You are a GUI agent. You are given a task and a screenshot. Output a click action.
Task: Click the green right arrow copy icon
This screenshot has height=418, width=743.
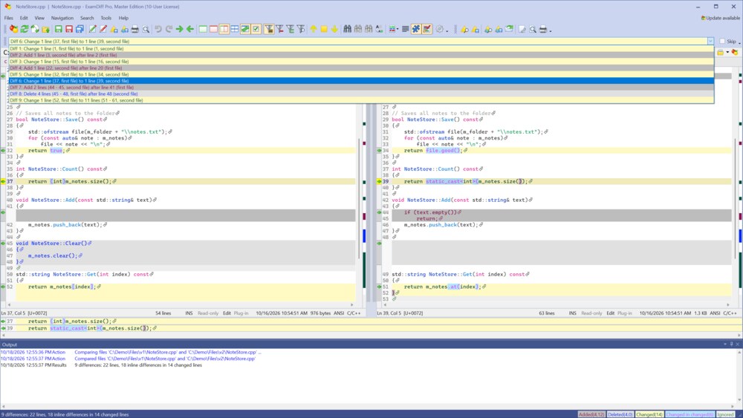click(179, 30)
